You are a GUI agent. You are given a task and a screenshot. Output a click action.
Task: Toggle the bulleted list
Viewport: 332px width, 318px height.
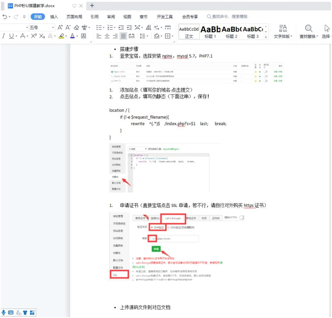98,27
